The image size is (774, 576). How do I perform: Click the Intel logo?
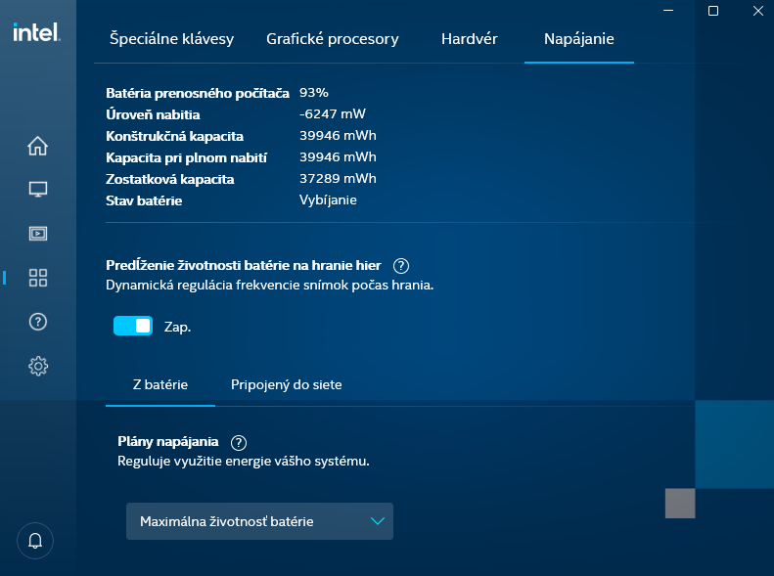(x=36, y=32)
